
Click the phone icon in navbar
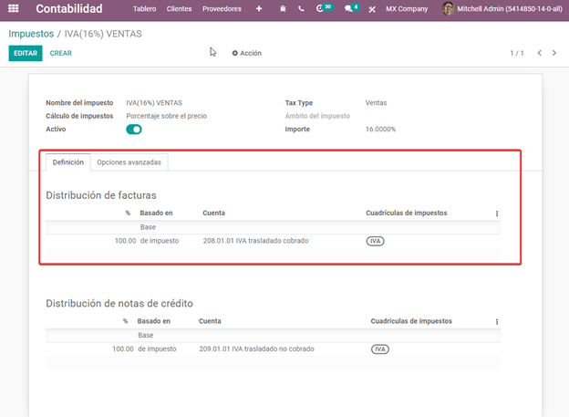coord(301,9)
